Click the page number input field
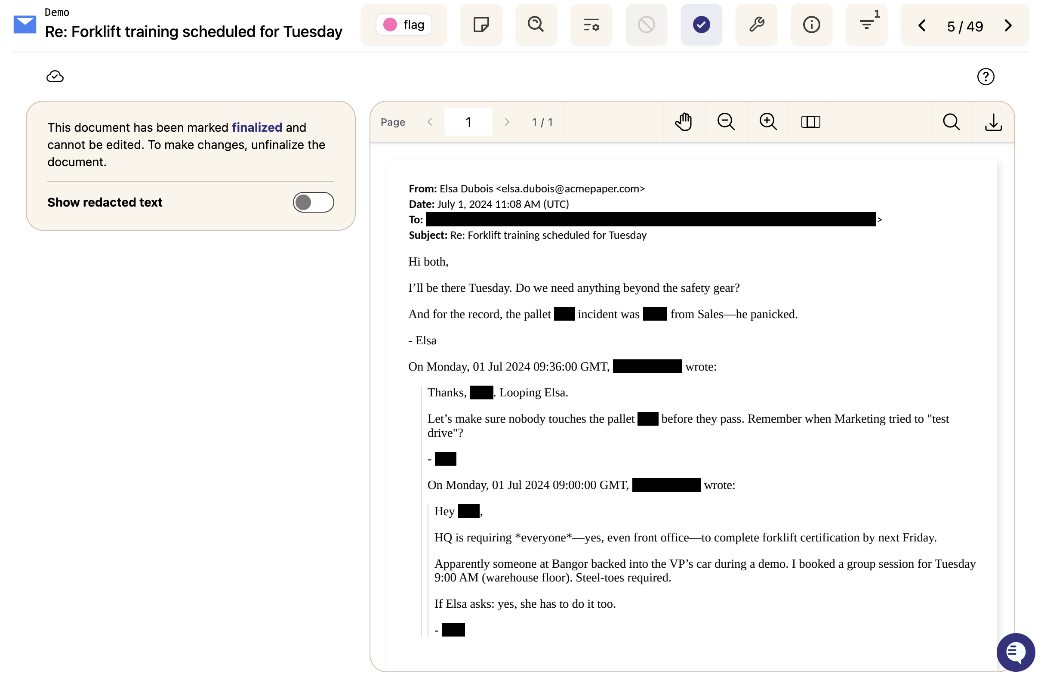Image resolution: width=1041 pixels, height=680 pixels. (x=468, y=122)
